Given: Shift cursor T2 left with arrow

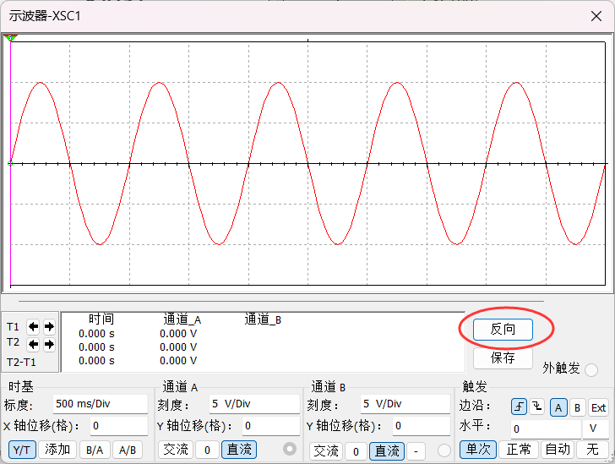Looking at the screenshot, I should pos(34,344).
